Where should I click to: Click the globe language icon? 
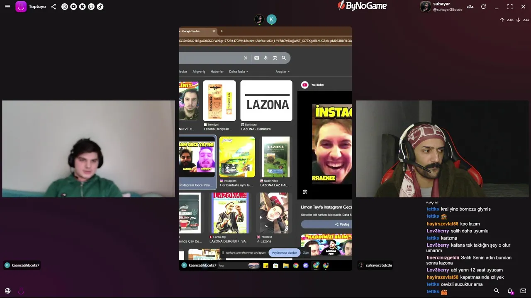pyautogui.click(x=7, y=291)
